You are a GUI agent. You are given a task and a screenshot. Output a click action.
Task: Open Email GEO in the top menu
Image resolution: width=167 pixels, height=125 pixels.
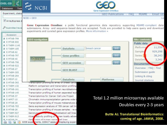[158, 14]
